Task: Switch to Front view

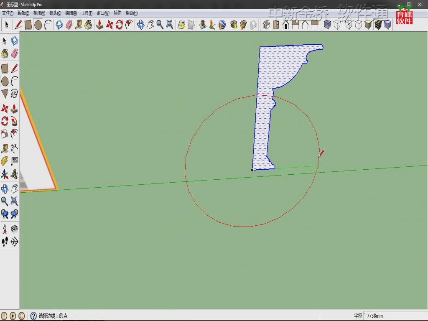Action: [x=286, y=25]
